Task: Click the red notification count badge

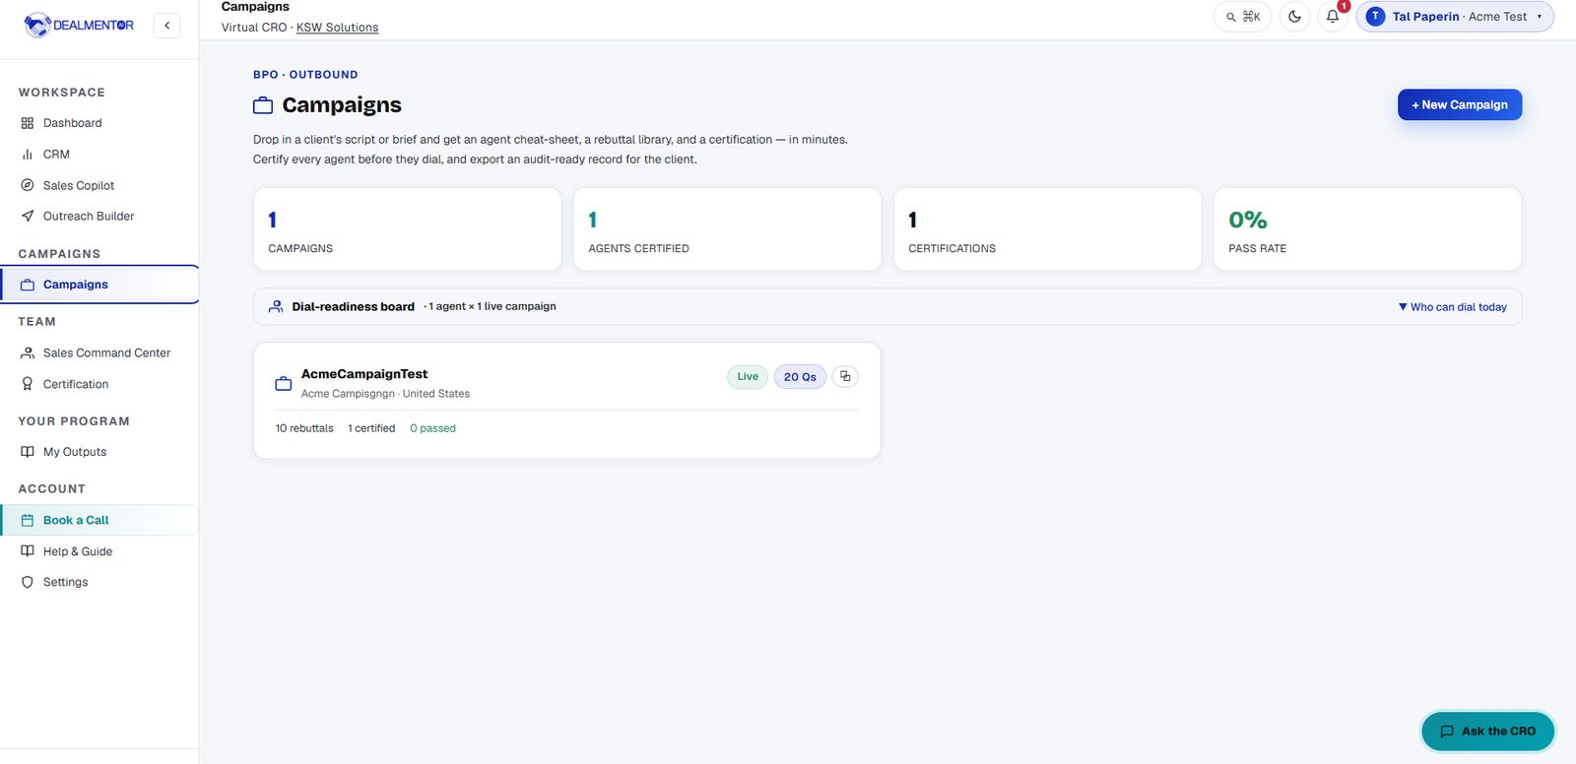Action: 1344,6
